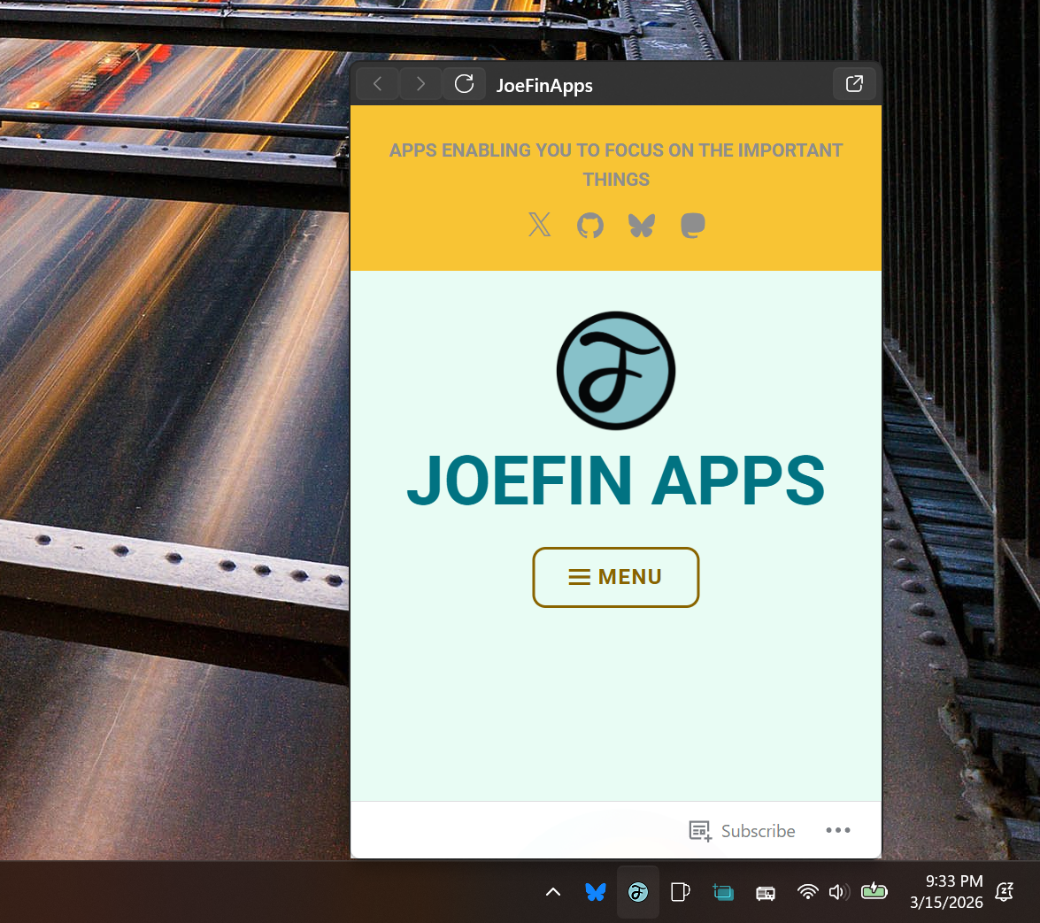Open the Mastodon social icon link

[x=693, y=226]
